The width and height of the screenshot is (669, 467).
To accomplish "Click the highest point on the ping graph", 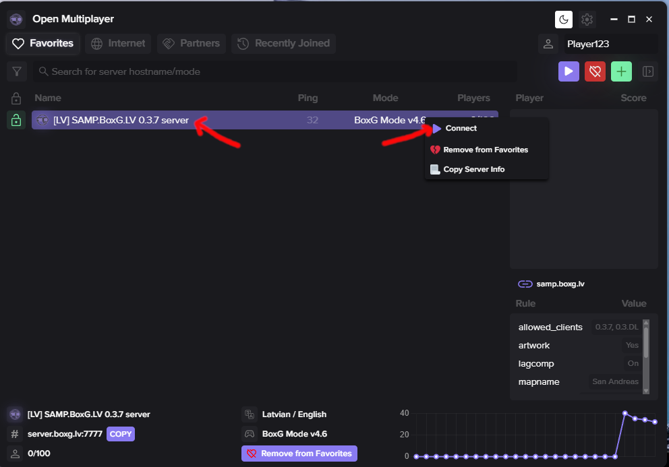I will coord(625,413).
